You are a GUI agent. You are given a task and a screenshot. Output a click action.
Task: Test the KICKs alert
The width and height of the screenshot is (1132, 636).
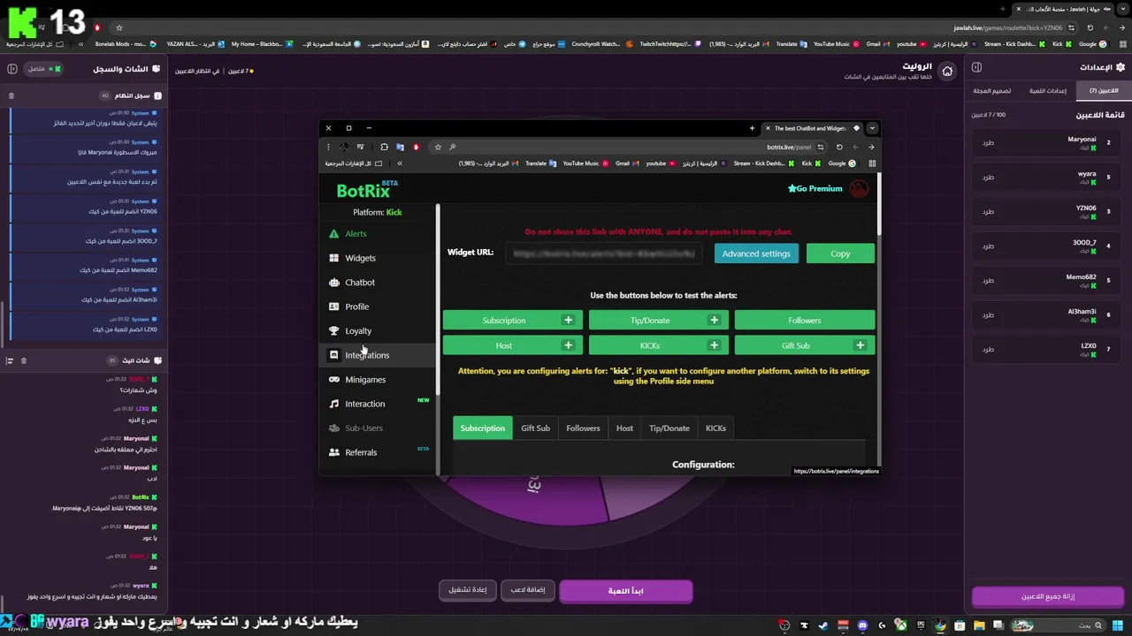[x=650, y=345]
